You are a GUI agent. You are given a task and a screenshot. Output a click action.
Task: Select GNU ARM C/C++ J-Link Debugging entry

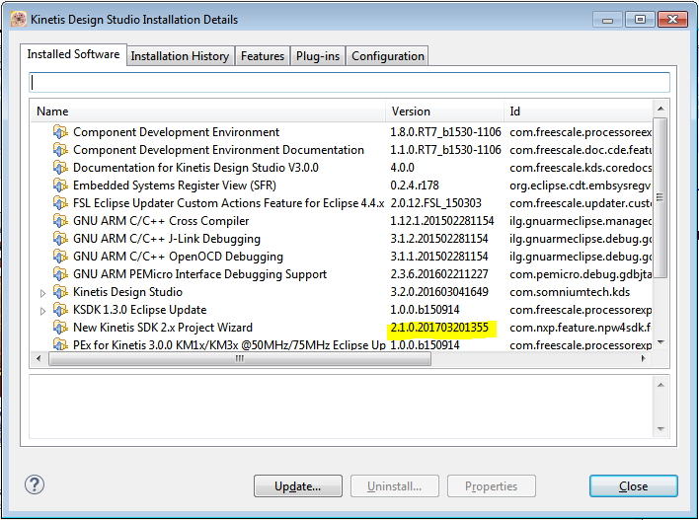click(x=166, y=239)
